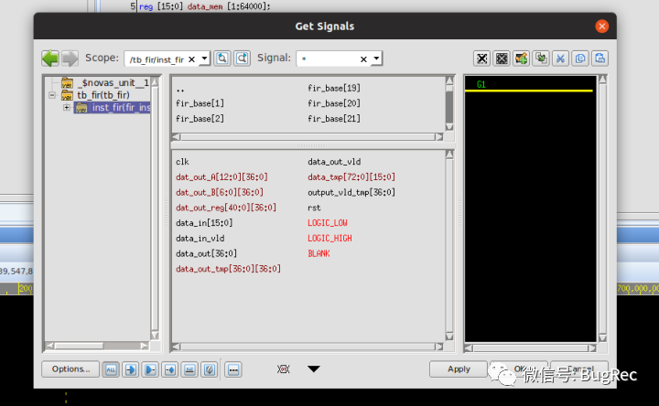Select the LOGIC_LOW entry

pos(328,222)
